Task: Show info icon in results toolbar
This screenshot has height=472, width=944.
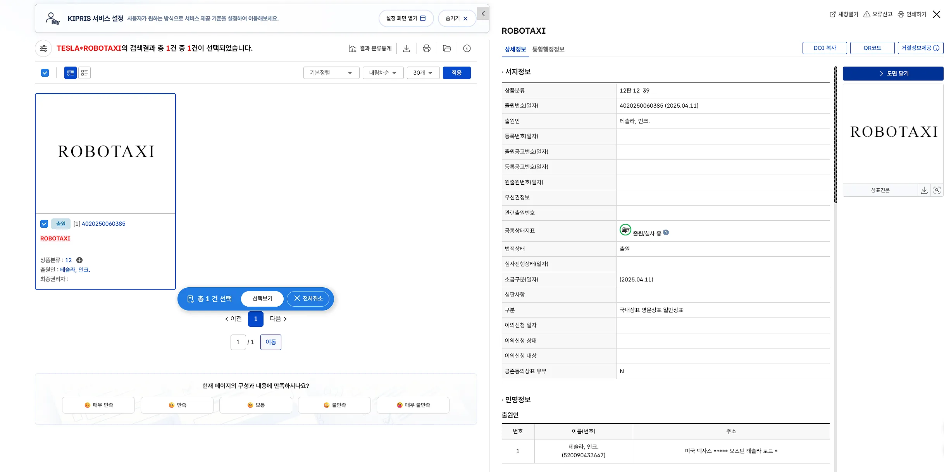Action: coord(467,48)
